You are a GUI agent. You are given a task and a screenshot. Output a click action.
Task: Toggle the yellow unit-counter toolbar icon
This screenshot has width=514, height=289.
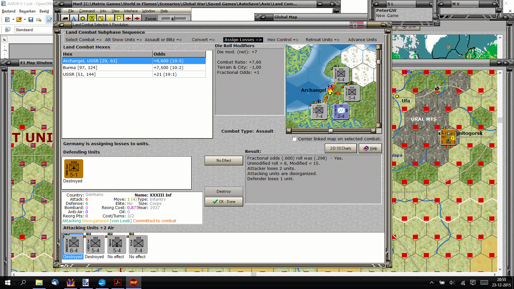click(92, 18)
